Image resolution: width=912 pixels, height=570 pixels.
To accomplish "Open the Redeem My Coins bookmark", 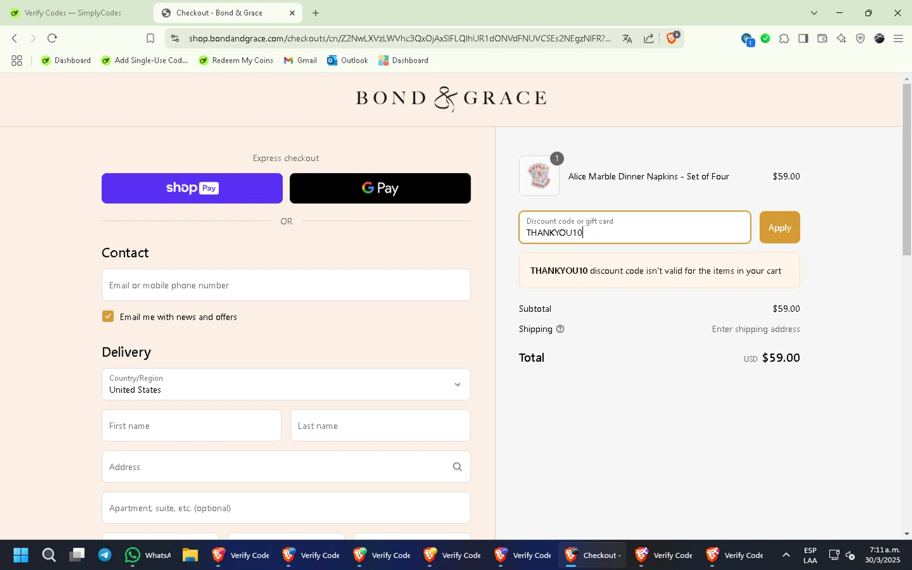I will click(x=236, y=60).
